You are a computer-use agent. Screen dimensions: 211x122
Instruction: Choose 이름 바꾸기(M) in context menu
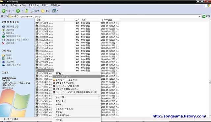[x=76, y=115]
